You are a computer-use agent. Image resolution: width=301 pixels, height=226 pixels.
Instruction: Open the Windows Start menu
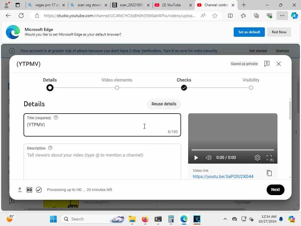53,219
